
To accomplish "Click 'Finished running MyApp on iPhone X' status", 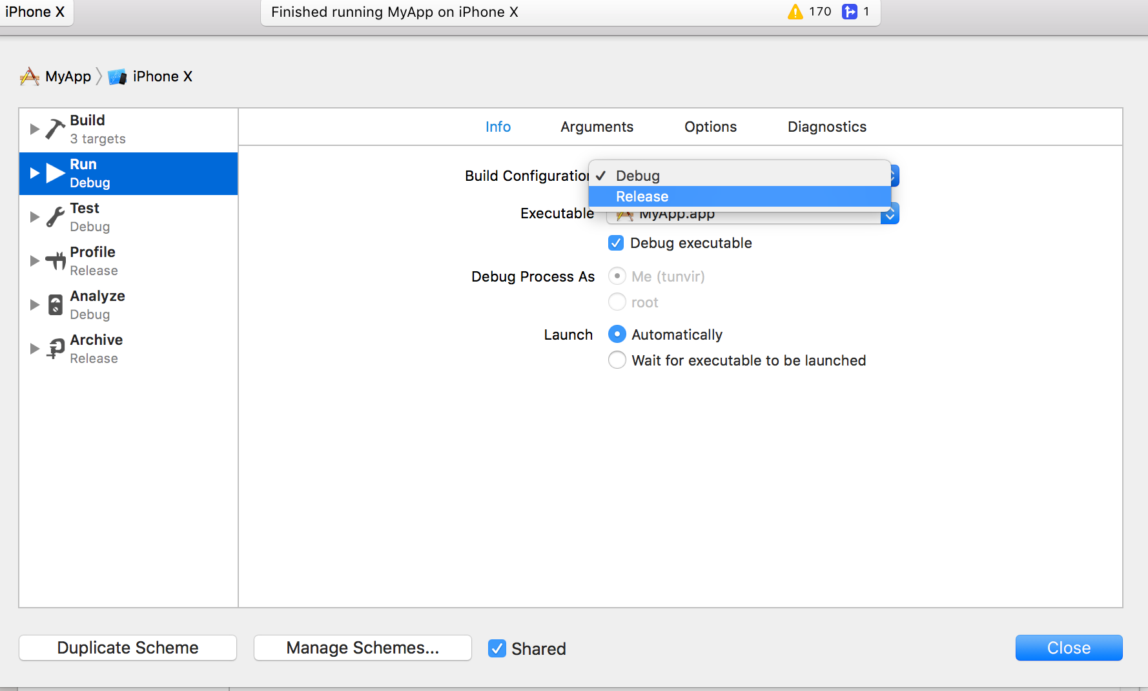I will point(395,12).
